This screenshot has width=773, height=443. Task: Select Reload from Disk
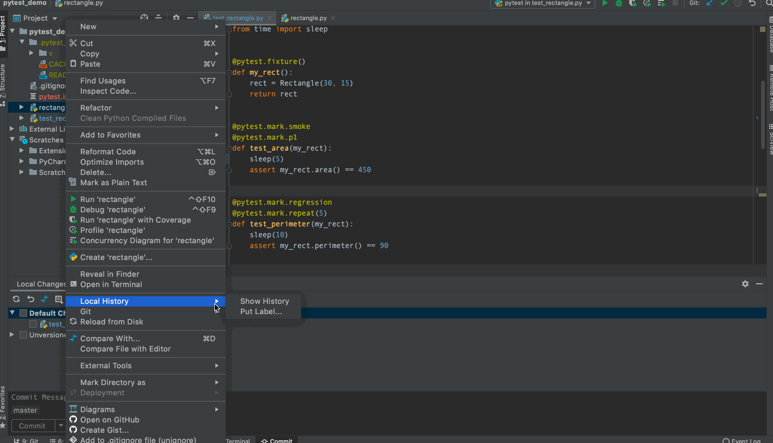(x=145, y=322)
